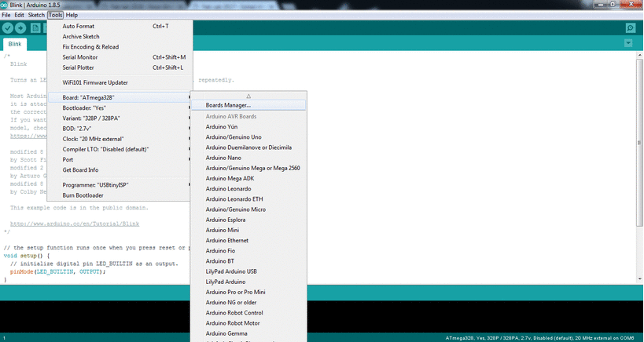Launch WiFi101 Firmware Updater
This screenshot has width=644, height=342.
[120, 82]
